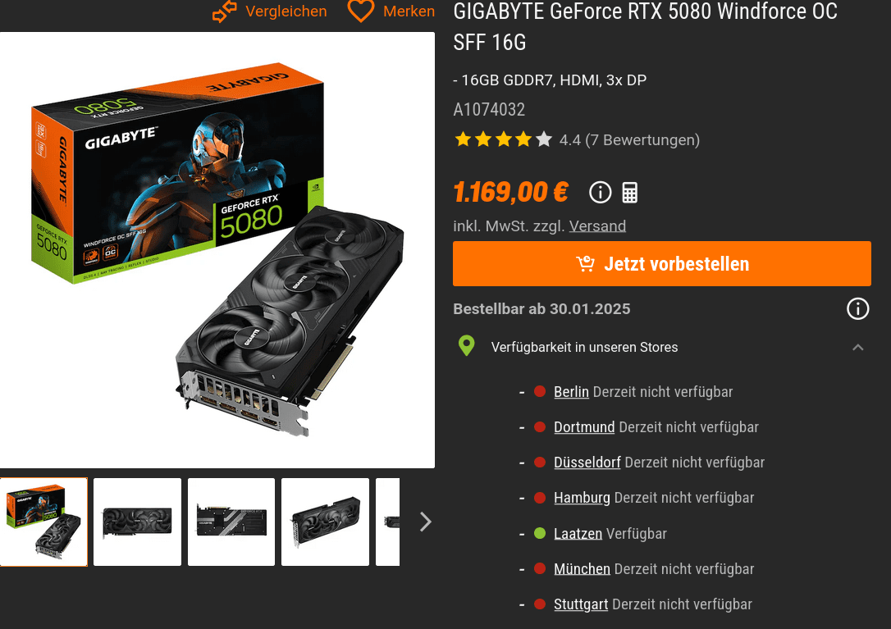Click the info icon beside Bestellbar ab
The width and height of the screenshot is (891, 629).
coord(857,309)
